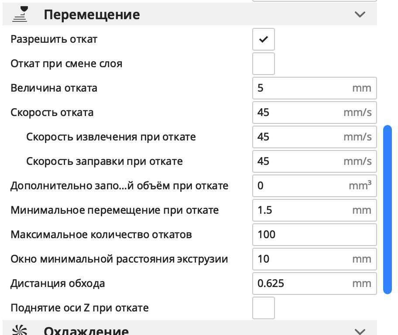Edit Окно минимальной расстояния экструзии value
Image resolution: width=398 pixels, height=335 pixels.
click(x=315, y=259)
